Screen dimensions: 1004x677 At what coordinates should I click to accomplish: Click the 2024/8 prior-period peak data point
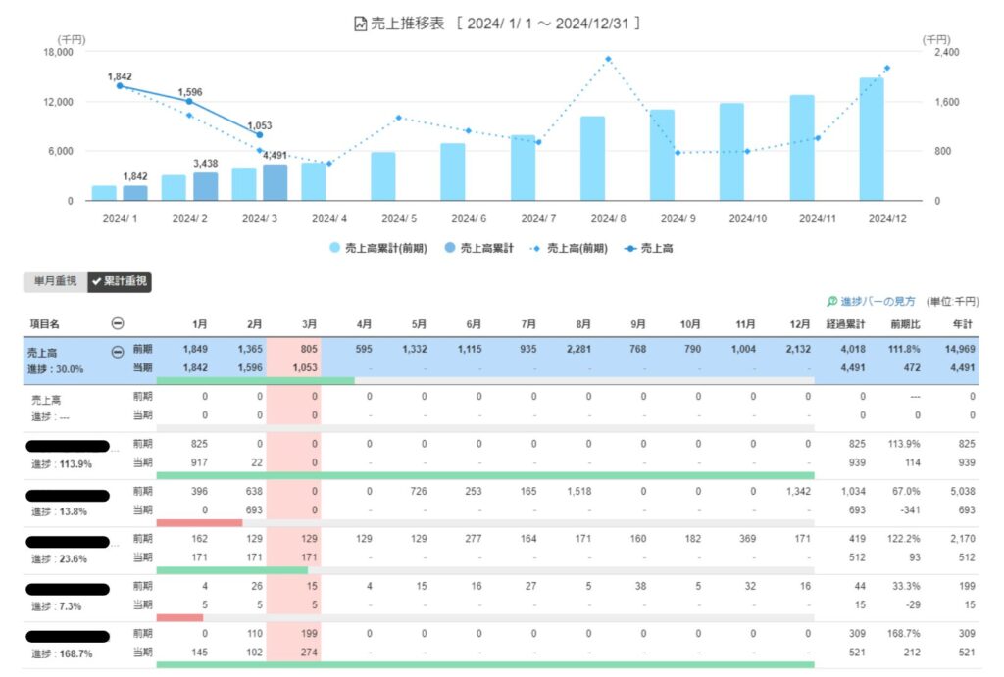tap(608, 59)
